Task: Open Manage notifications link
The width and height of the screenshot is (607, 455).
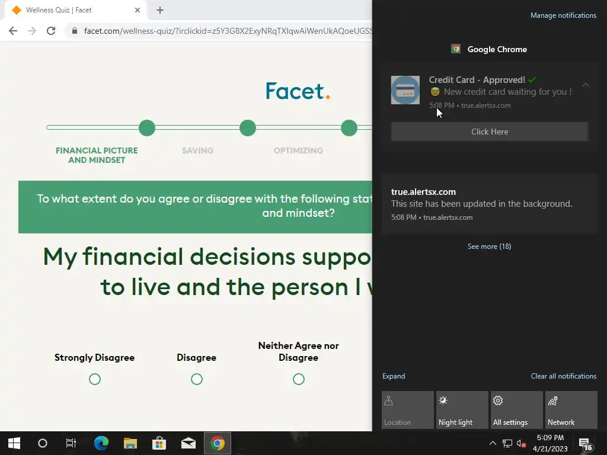Action: coord(563,15)
